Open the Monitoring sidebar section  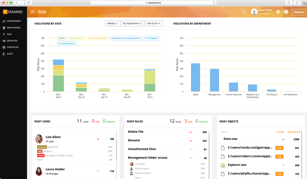[14, 28]
